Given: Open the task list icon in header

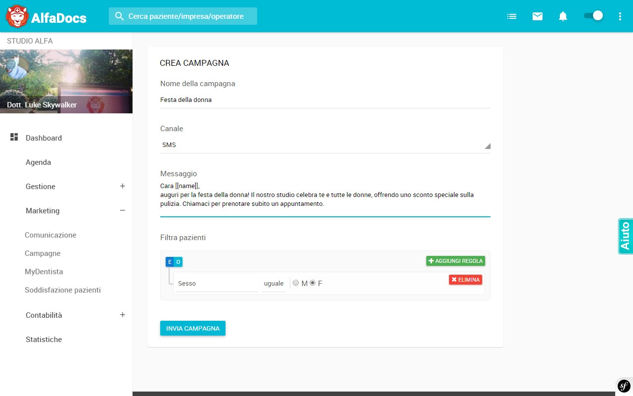Looking at the screenshot, I should click(512, 16).
